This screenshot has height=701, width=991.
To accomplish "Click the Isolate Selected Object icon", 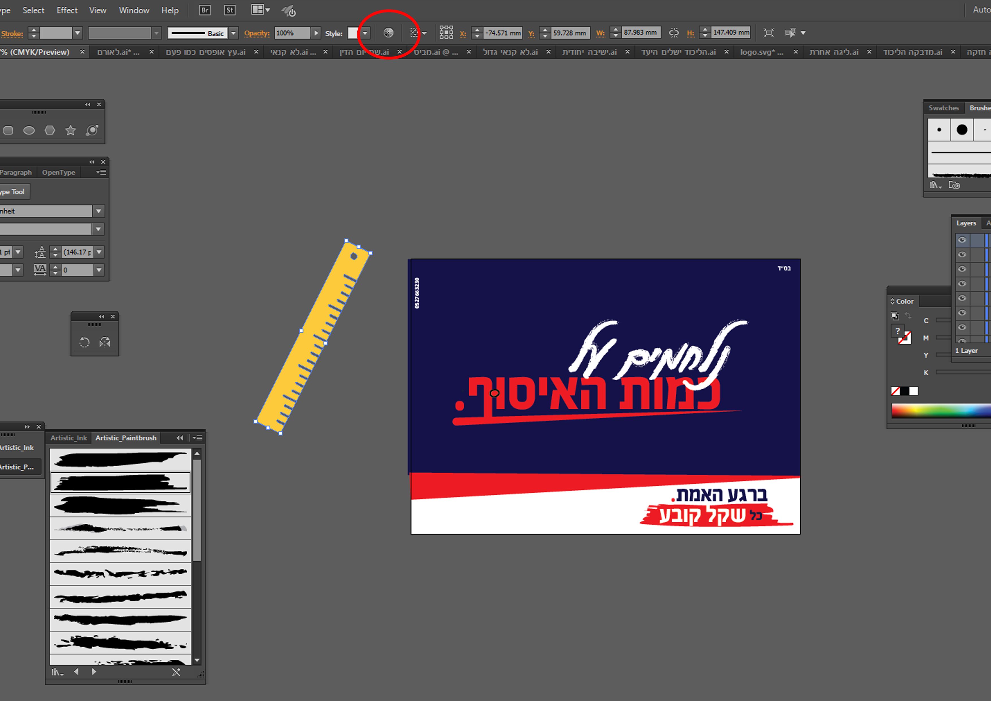I will click(x=790, y=33).
